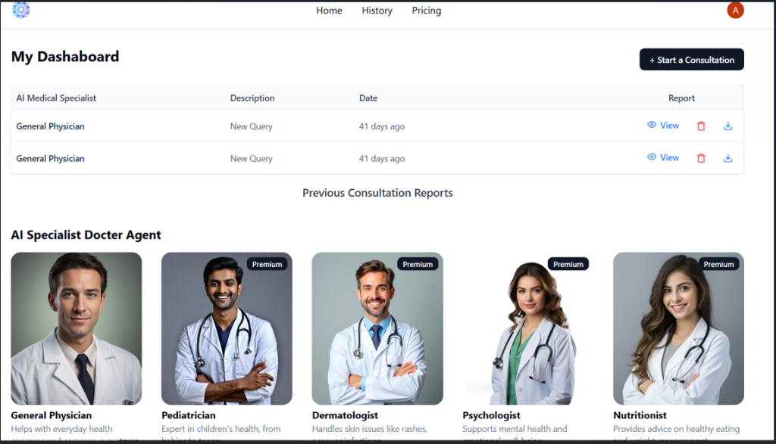776x444 pixels.
Task: Click the 'My Dashaboard' heading
Action: pos(65,56)
